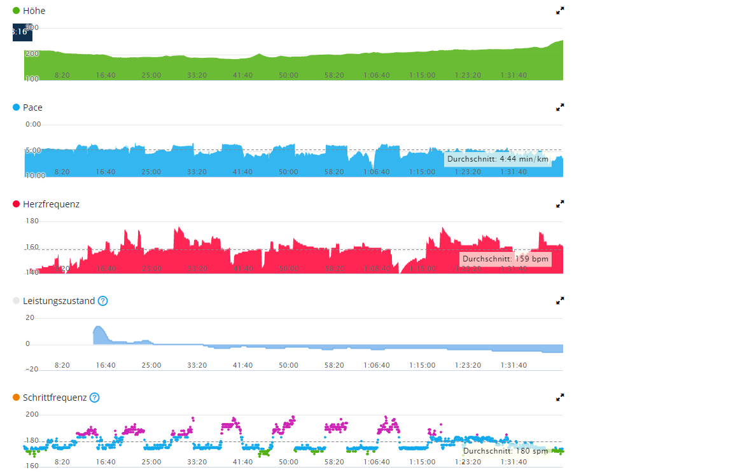
Task: Select the Pace chart title
Action: [x=32, y=108]
